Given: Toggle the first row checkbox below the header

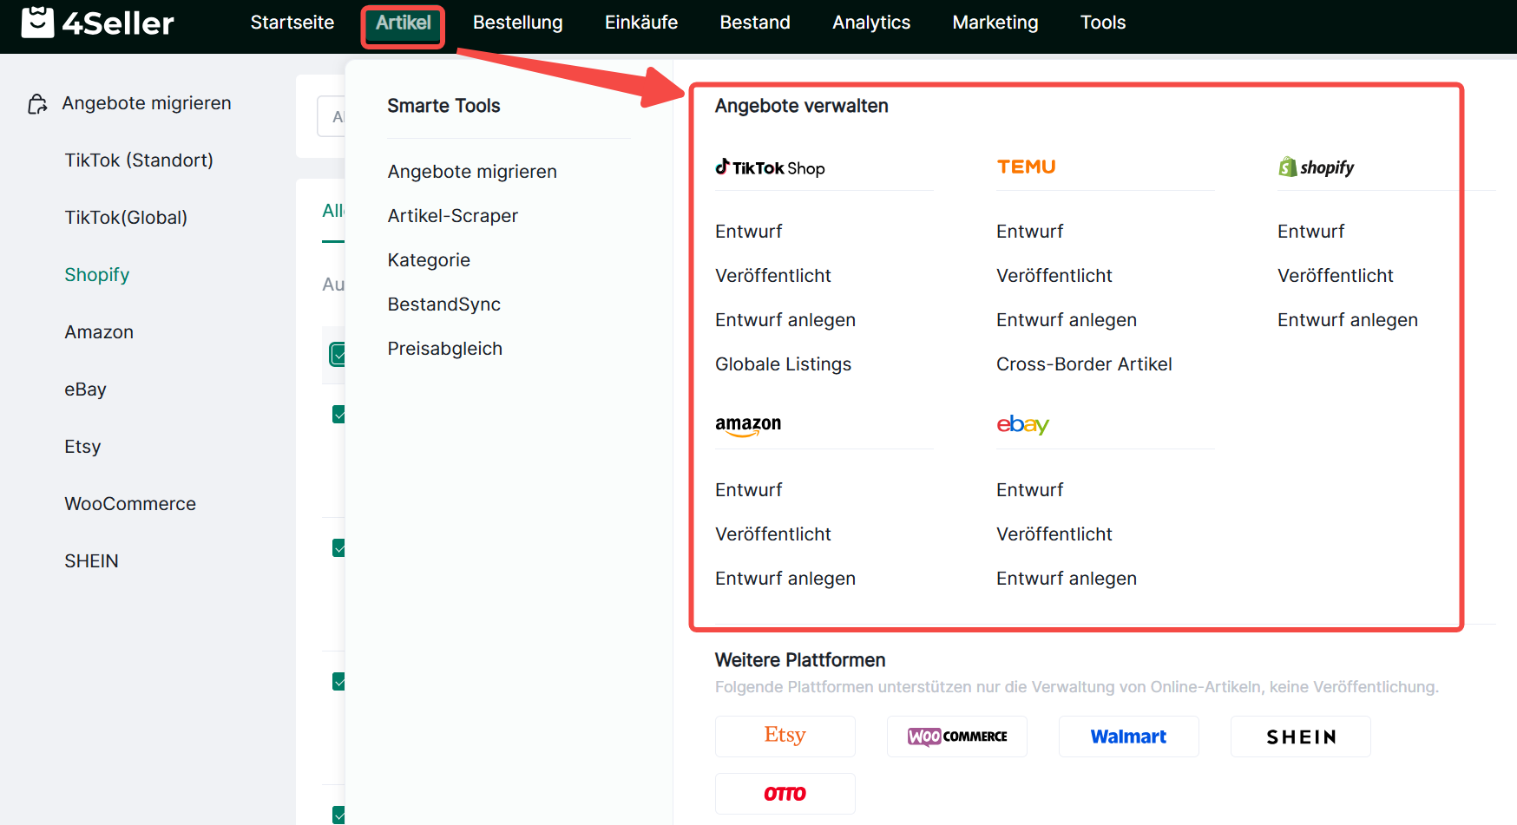Looking at the screenshot, I should point(338,415).
